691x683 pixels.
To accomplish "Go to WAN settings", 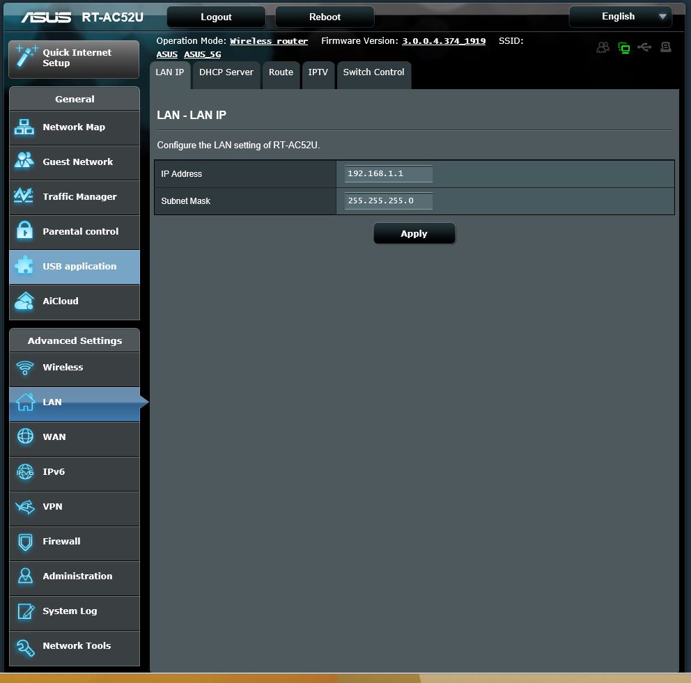I will pos(75,439).
